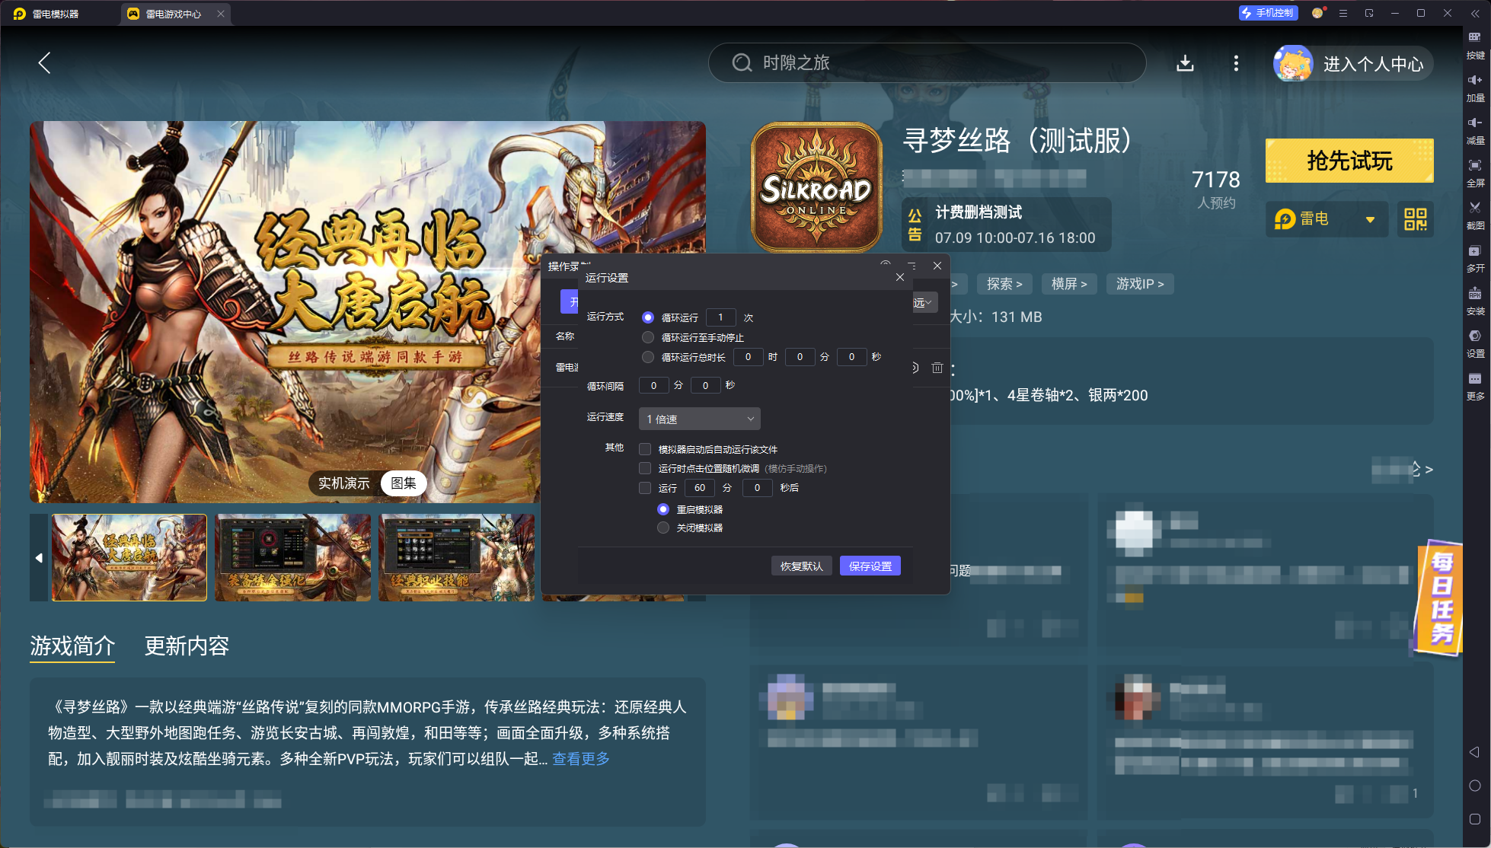Screen dimensions: 1491x848
Task: Click the back arrow icon
Action: 45,63
